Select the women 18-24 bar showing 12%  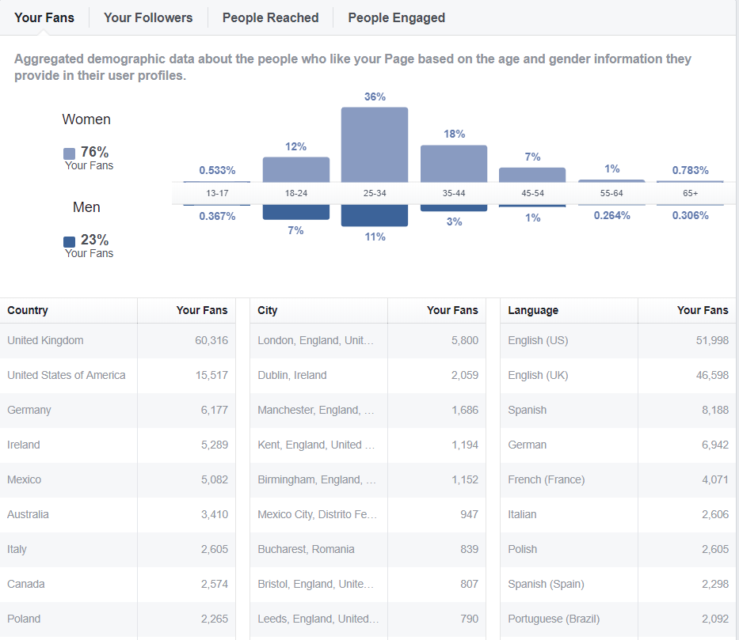pyautogui.click(x=295, y=169)
